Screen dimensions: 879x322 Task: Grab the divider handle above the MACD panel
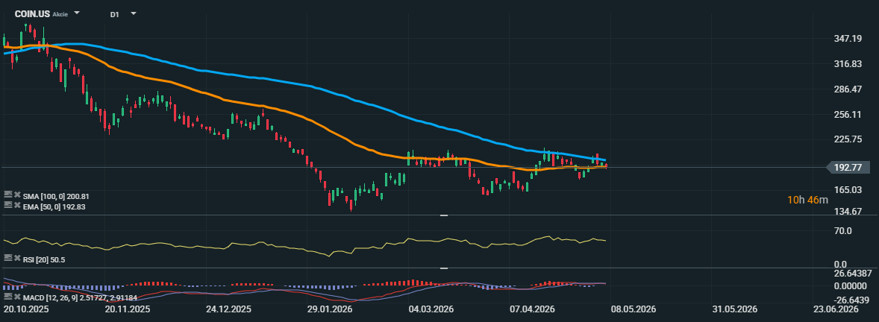tap(444, 268)
